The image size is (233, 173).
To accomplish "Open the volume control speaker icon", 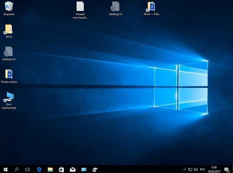I will (196, 169).
